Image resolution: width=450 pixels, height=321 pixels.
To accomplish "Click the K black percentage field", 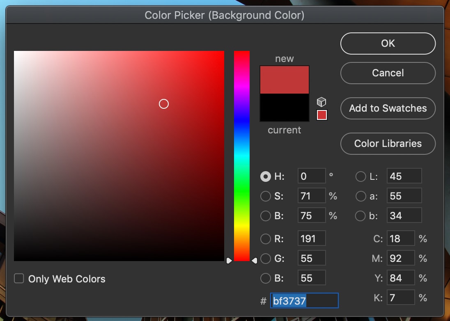I will point(400,297).
